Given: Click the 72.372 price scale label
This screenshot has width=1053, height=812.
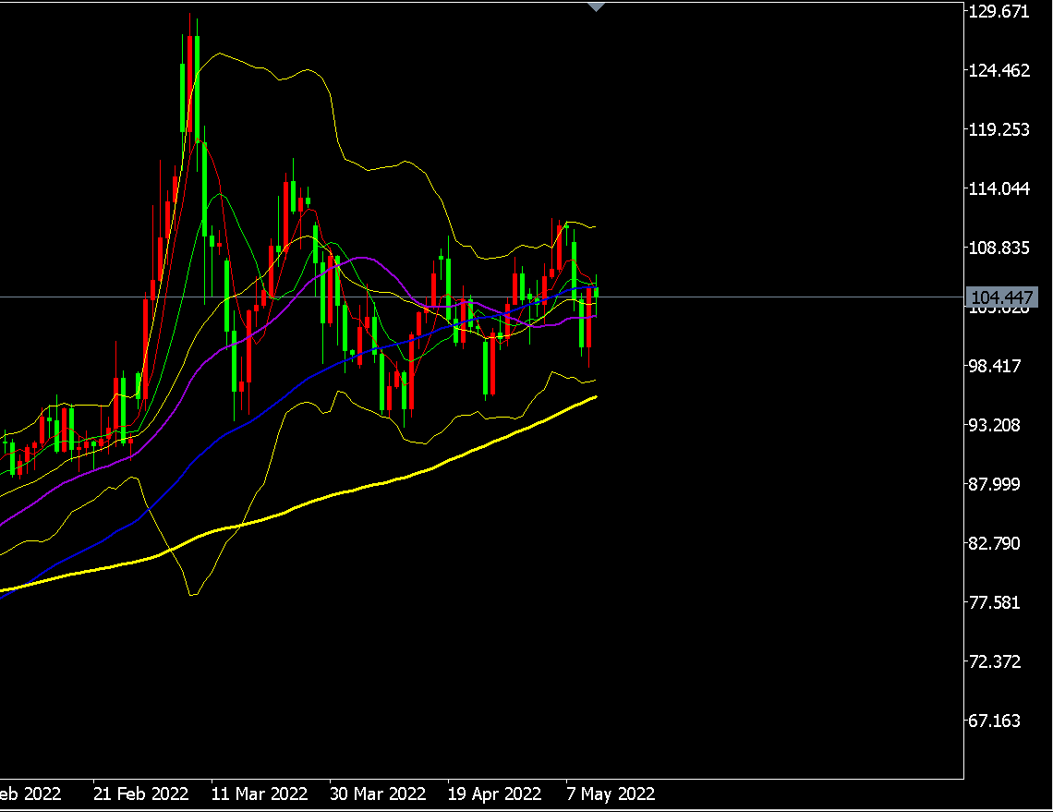Looking at the screenshot, I should [995, 661].
